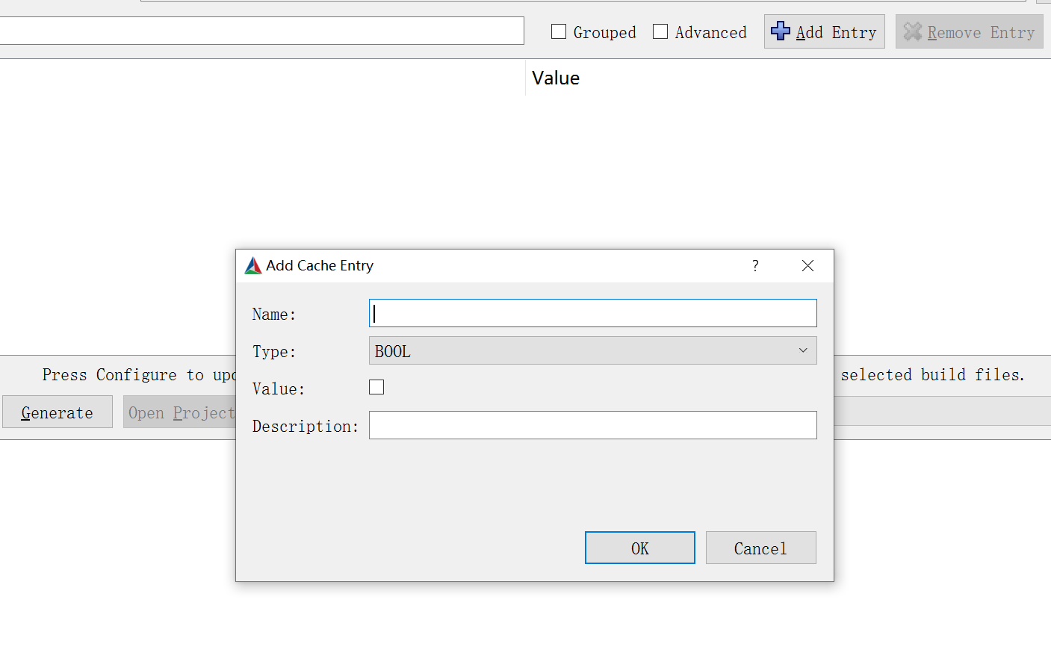
Task: Enable the Advanced checkbox
Action: click(x=660, y=31)
